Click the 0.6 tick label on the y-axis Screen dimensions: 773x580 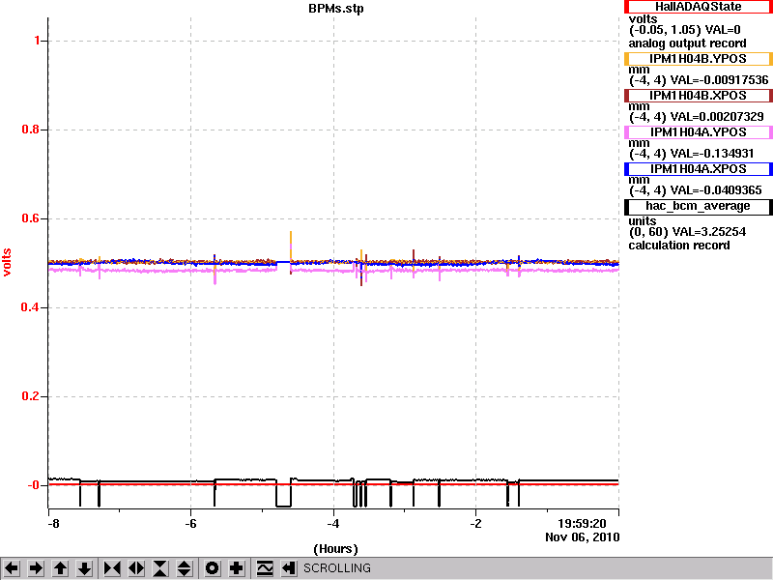(x=31, y=218)
